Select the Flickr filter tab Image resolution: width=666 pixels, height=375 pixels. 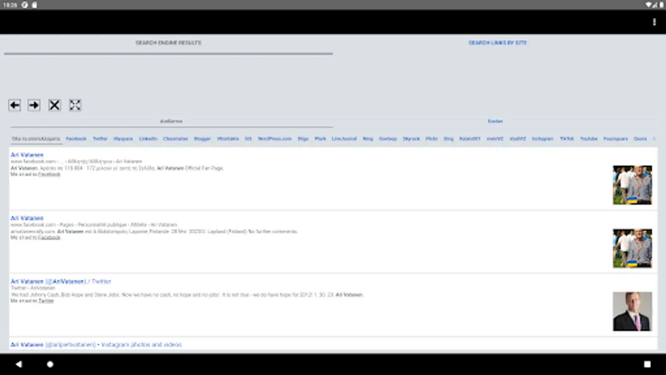coord(432,139)
